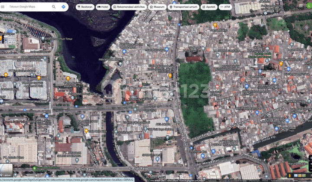
Task: Open the hamburger menu in search box
Action: (3, 7)
